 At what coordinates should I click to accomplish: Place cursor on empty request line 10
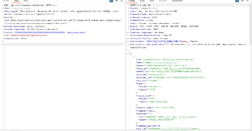coord(64,44)
